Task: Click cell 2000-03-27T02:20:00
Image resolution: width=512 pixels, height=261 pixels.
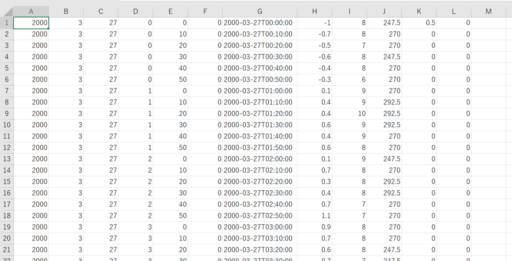Action: pyautogui.click(x=260, y=181)
